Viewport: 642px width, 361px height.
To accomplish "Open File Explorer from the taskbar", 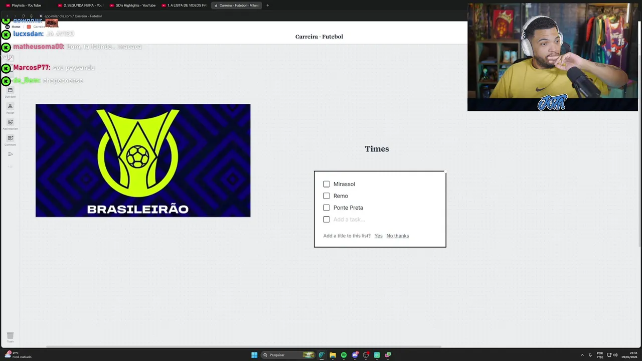I will (x=333, y=355).
